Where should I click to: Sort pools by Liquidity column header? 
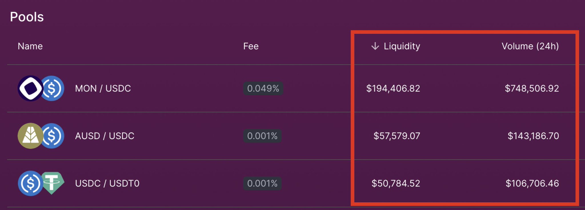point(402,46)
